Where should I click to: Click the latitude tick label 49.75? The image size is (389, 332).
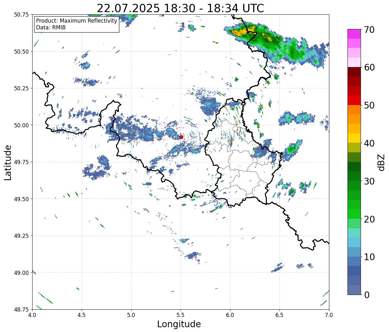tap(21, 162)
